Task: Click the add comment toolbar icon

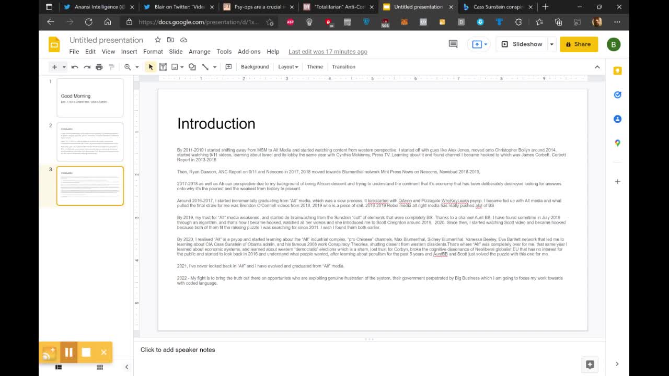Action: click(228, 67)
